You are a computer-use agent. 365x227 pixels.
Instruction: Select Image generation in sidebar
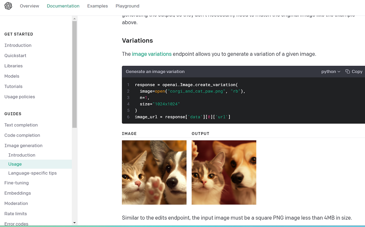(23, 146)
